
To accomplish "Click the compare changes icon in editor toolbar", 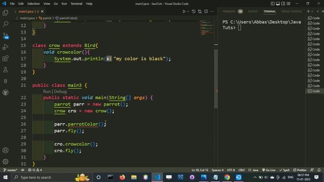I will 199,12.
